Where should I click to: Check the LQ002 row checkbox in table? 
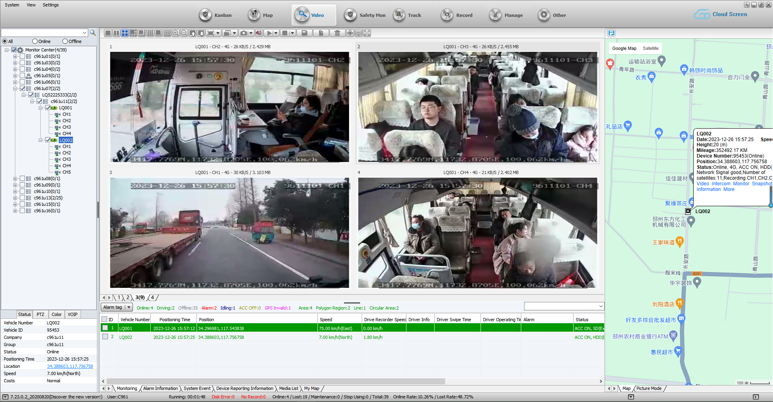(105, 336)
